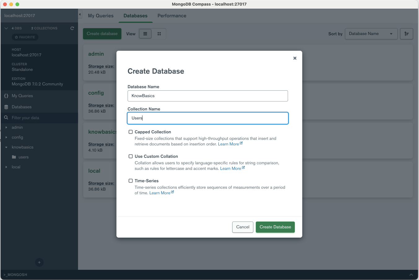This screenshot has width=419, height=280.
Task: Click the Filter your data search field
Action: pos(39,118)
